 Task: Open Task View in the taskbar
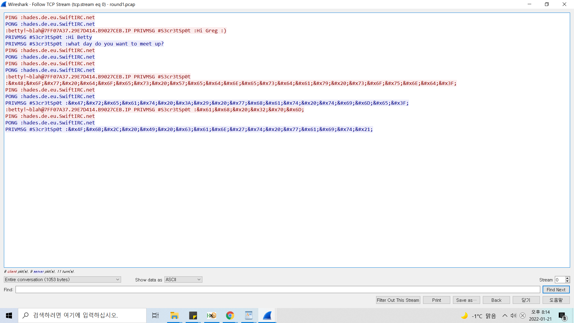pyautogui.click(x=155, y=316)
